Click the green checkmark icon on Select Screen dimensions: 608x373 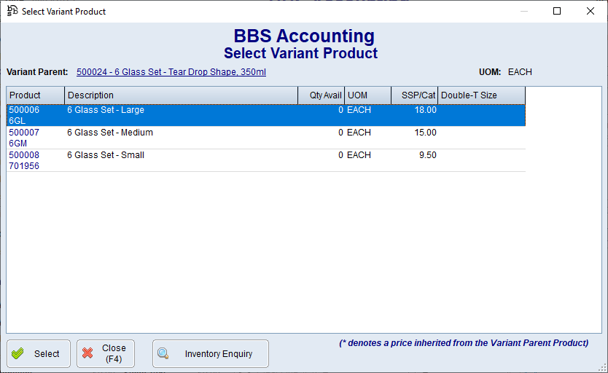tap(17, 354)
